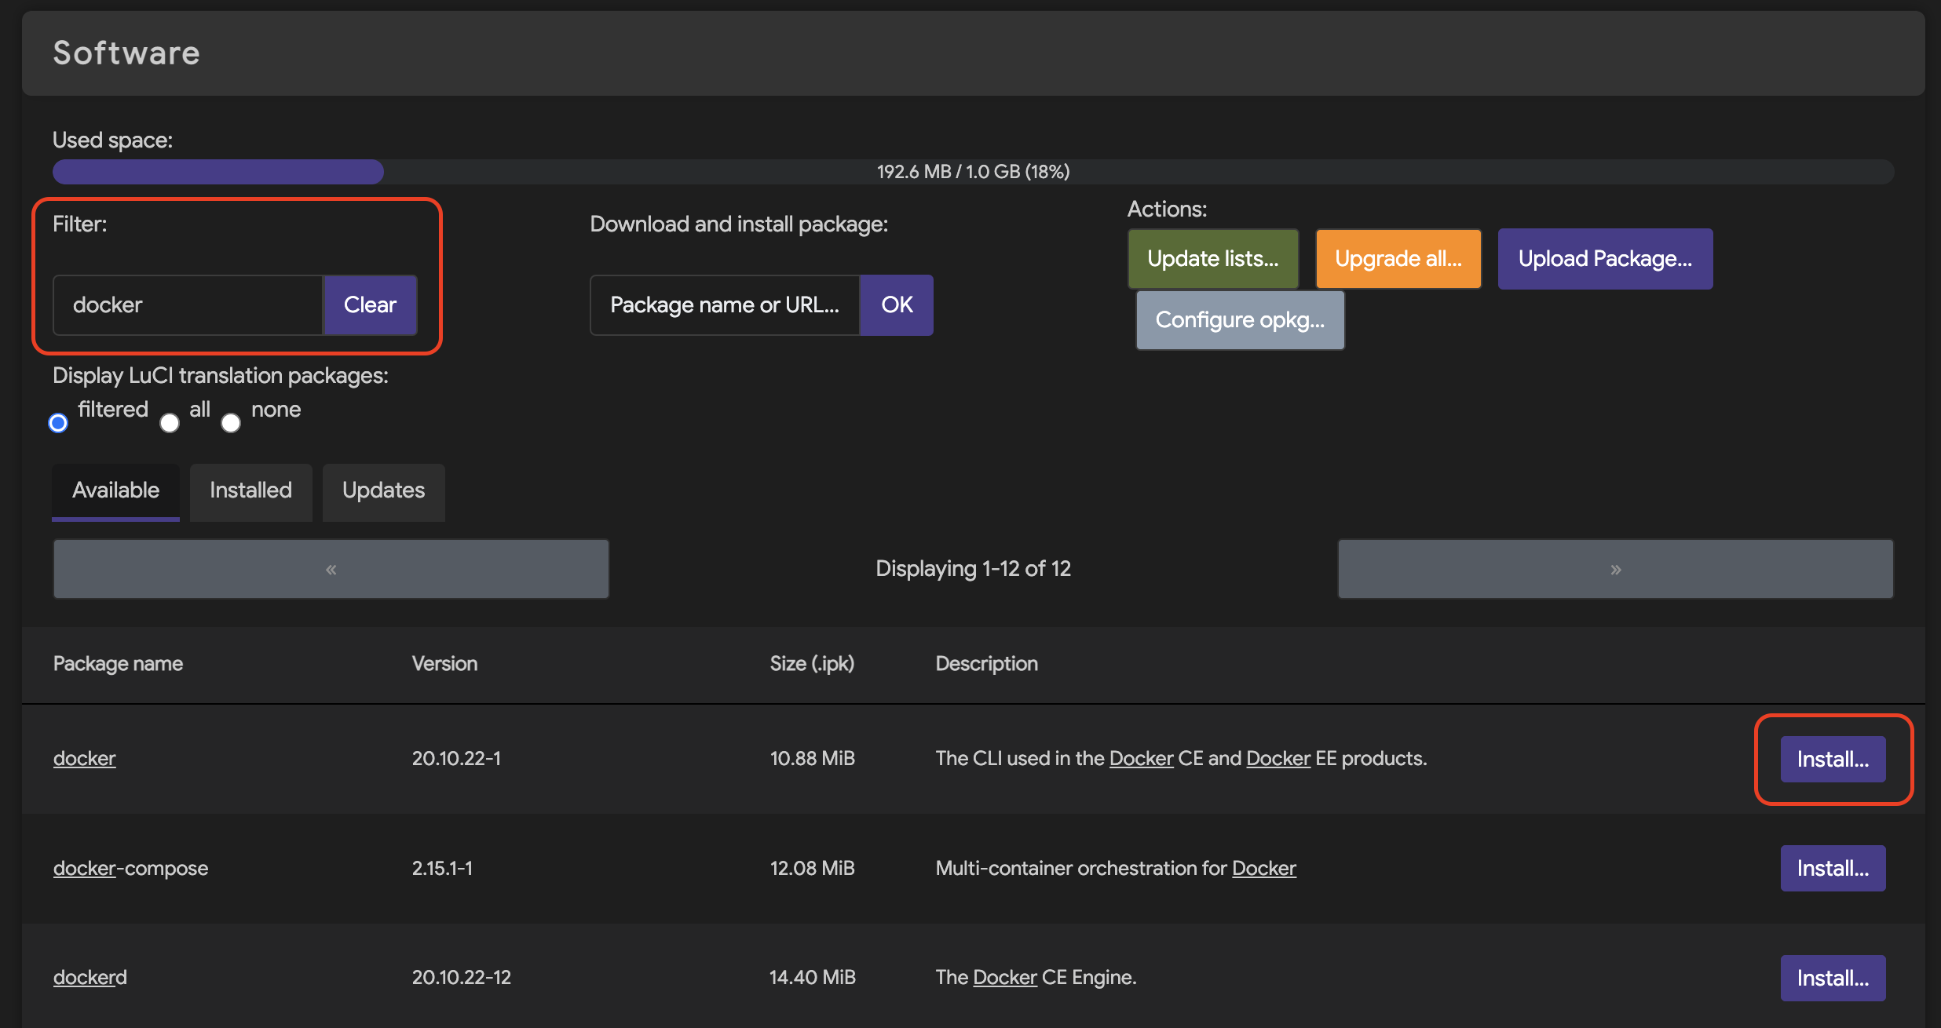Install the docker-compose package

(1833, 868)
